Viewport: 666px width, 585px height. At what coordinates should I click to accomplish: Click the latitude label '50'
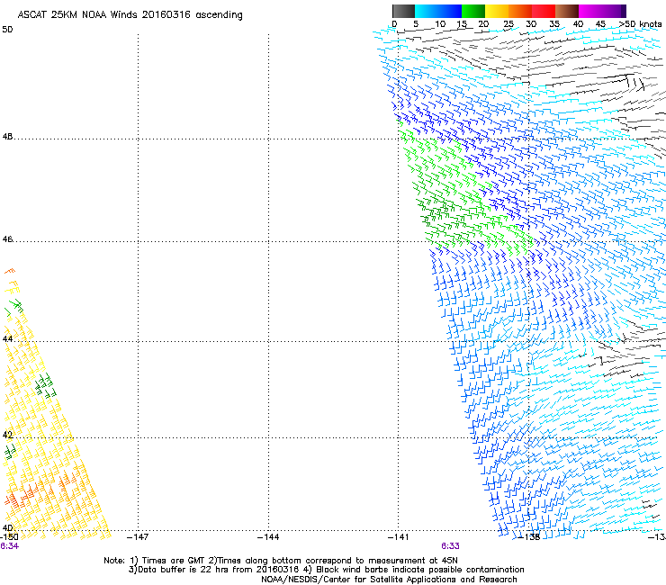7,30
